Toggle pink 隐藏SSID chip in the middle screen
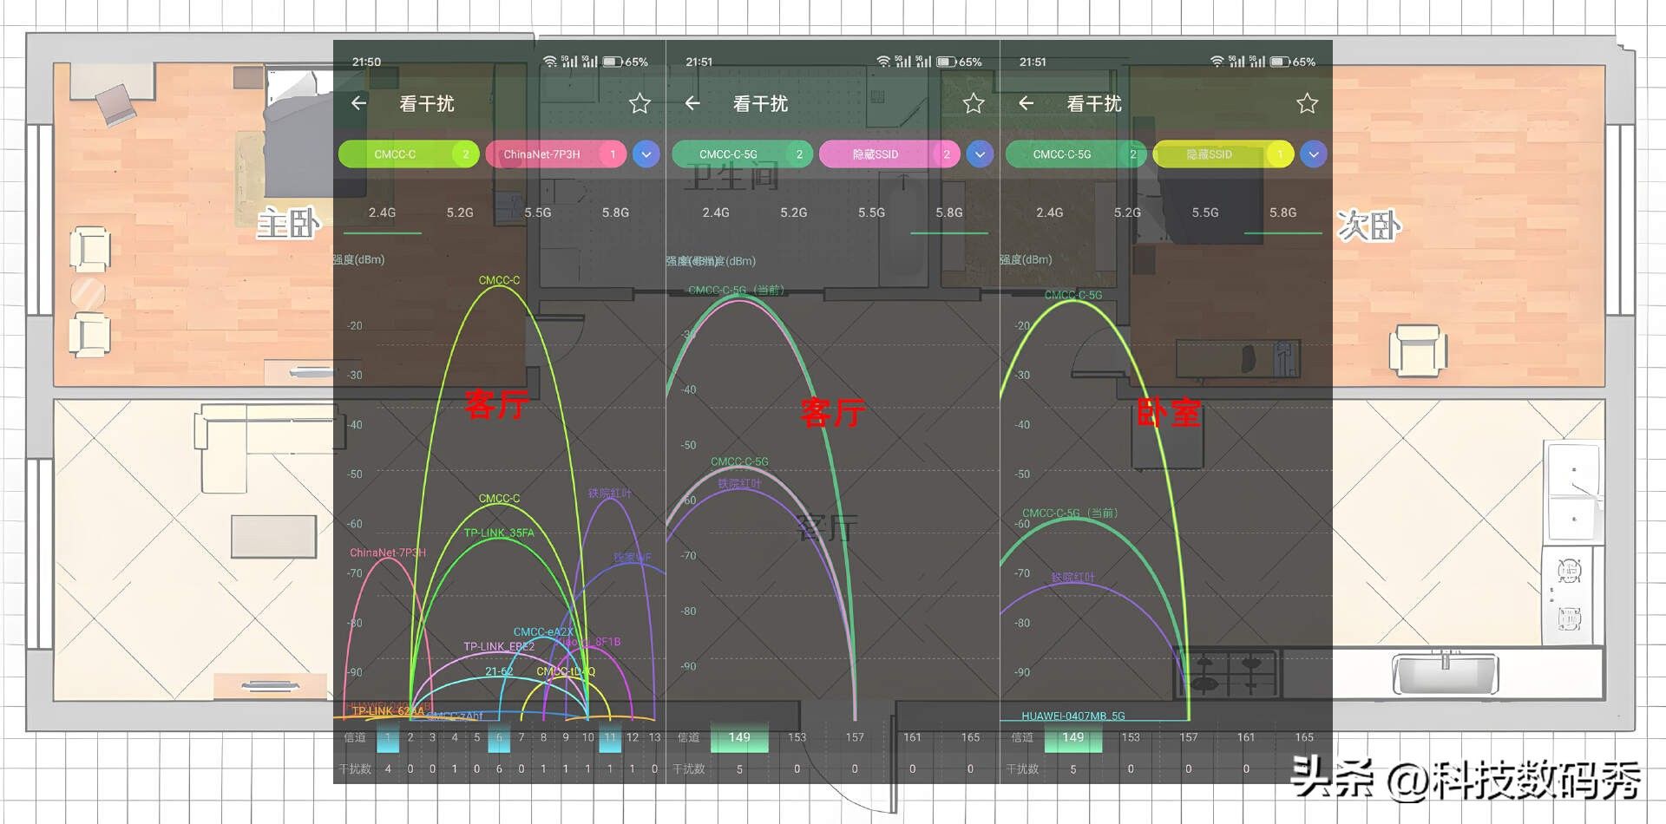1666x824 pixels. point(889,154)
